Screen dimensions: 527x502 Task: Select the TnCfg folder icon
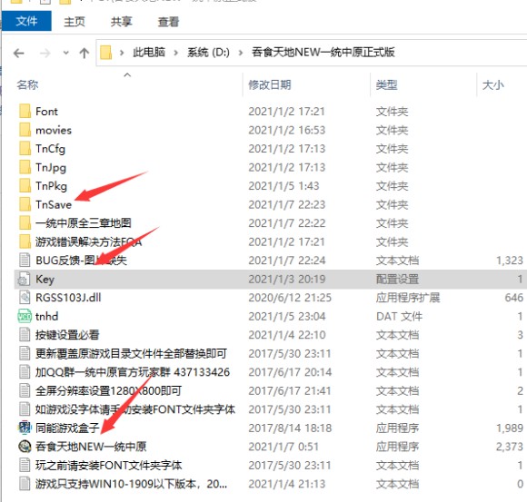click(25, 148)
